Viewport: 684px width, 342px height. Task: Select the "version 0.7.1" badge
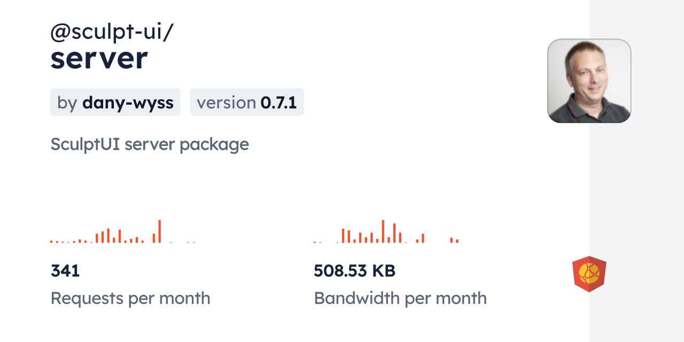pyautogui.click(x=247, y=103)
